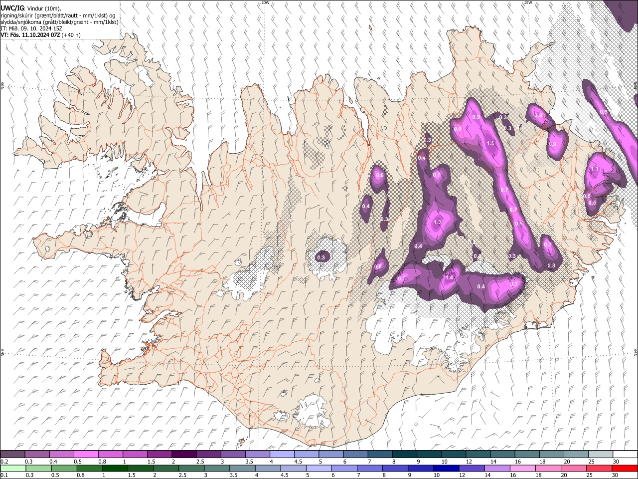The image size is (638, 479).
Task: Select the grey-teal snow swatch starting at 18
Action: coord(551,455)
